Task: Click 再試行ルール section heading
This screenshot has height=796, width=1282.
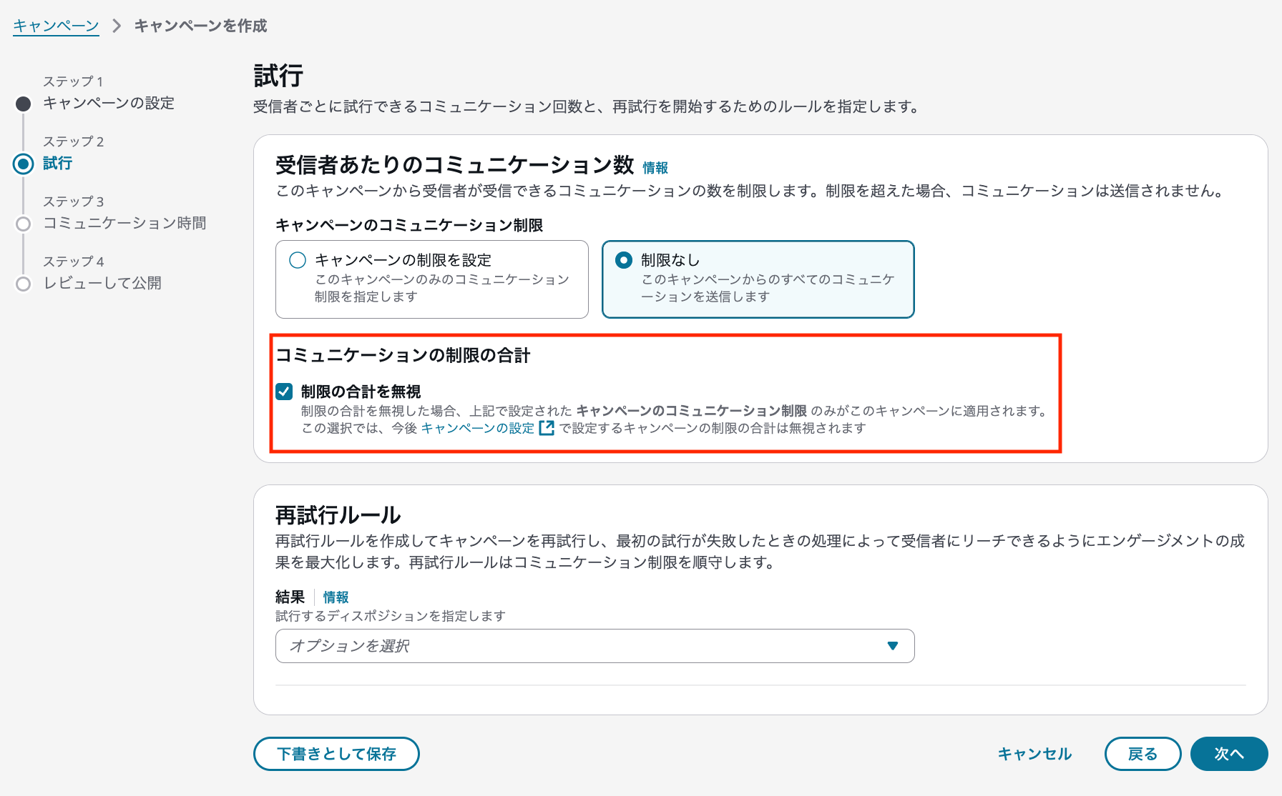Action: click(x=338, y=515)
